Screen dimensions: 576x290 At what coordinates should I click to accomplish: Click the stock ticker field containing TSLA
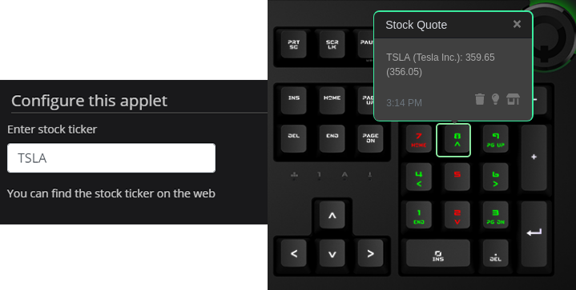coord(111,158)
